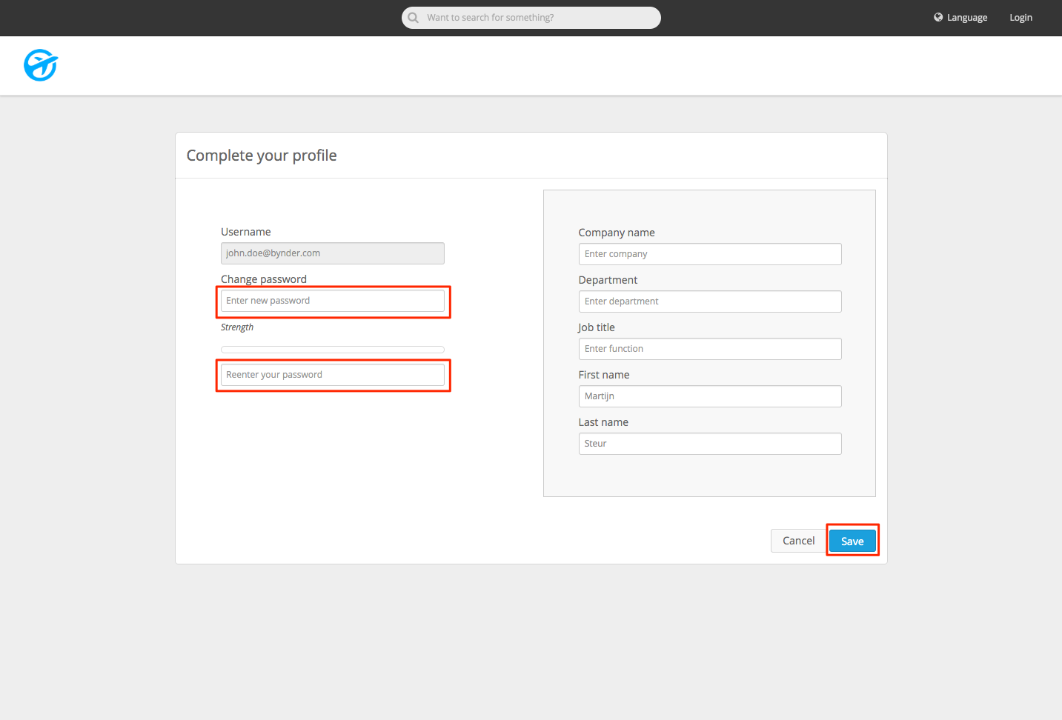Click the First name field showing Martijn
This screenshot has width=1062, height=720.
[x=710, y=396]
